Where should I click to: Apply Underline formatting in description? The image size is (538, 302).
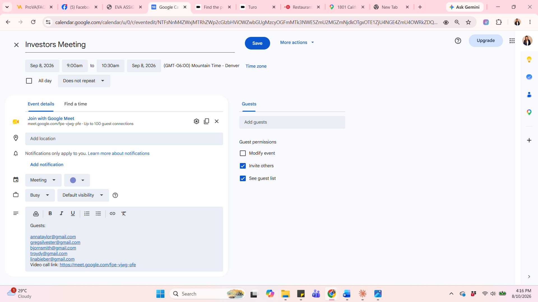[x=73, y=214]
